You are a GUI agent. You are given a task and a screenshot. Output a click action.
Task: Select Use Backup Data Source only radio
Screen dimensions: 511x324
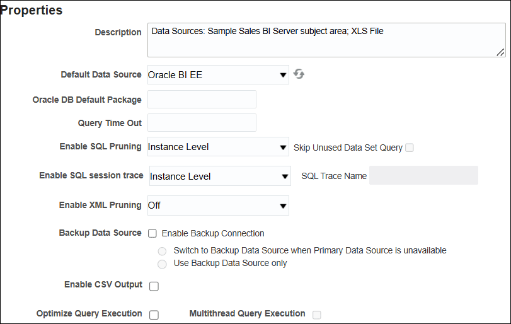click(162, 263)
